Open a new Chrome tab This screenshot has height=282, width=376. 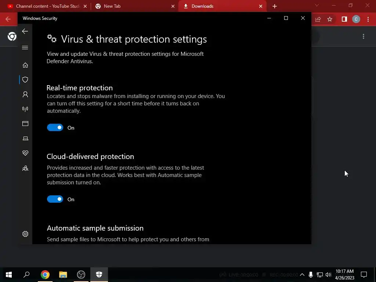tap(275, 6)
